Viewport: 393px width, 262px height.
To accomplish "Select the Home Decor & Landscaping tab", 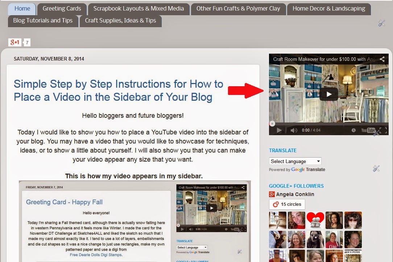I will (x=328, y=9).
